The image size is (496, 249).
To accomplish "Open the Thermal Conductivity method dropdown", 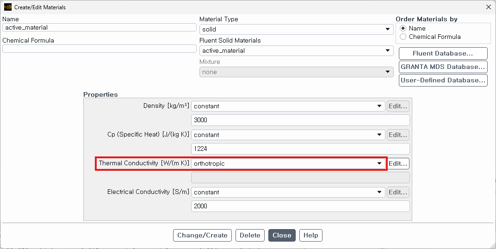I will (x=288, y=163).
